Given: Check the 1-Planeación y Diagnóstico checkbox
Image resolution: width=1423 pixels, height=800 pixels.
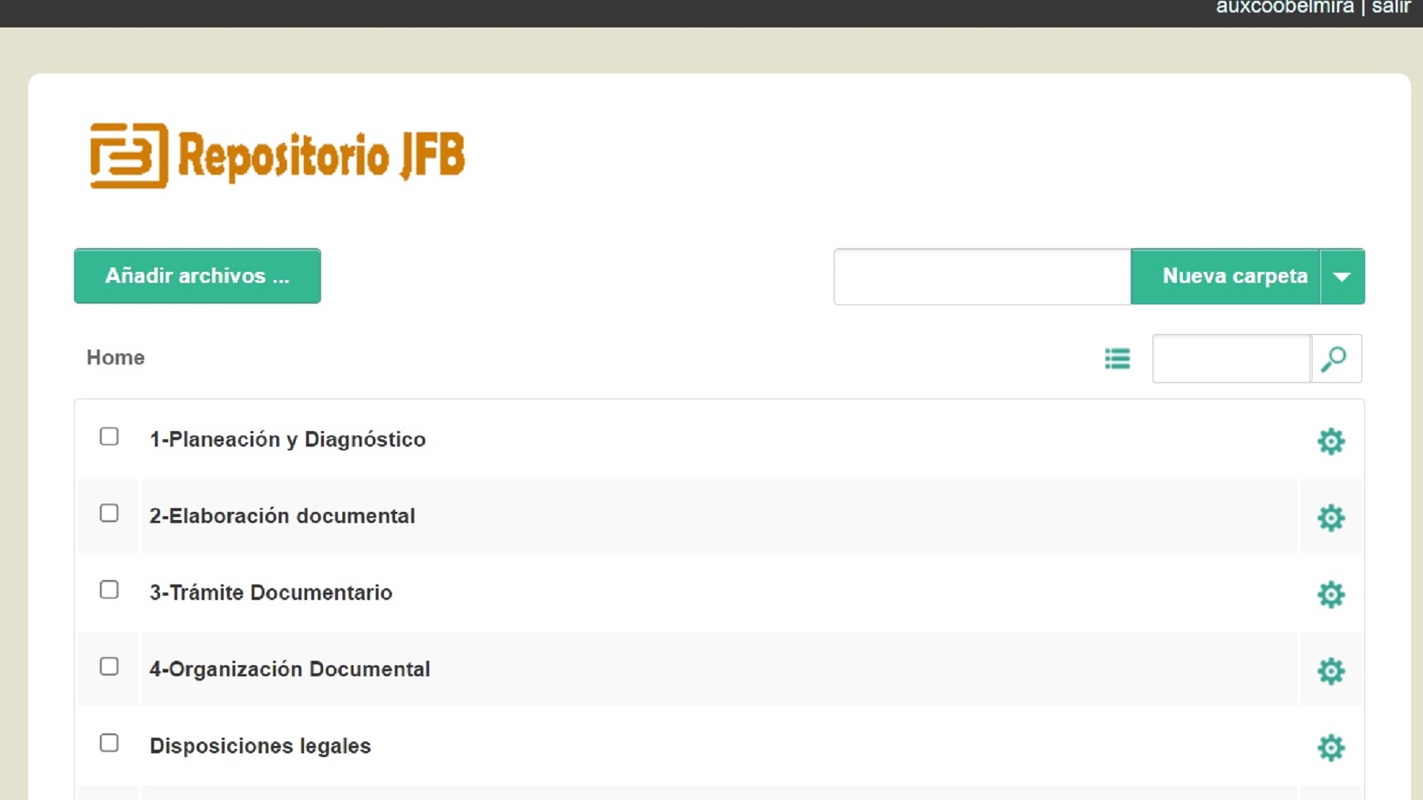Looking at the screenshot, I should (109, 437).
